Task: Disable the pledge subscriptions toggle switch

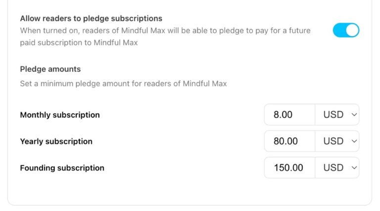Action: coord(346,31)
